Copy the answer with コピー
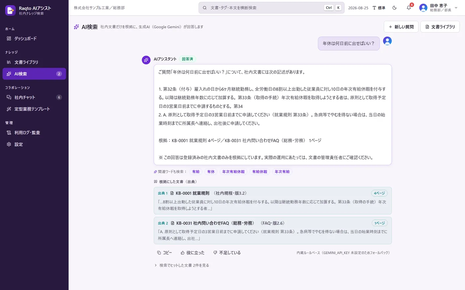The width and height of the screenshot is (465, 290). (x=164, y=253)
